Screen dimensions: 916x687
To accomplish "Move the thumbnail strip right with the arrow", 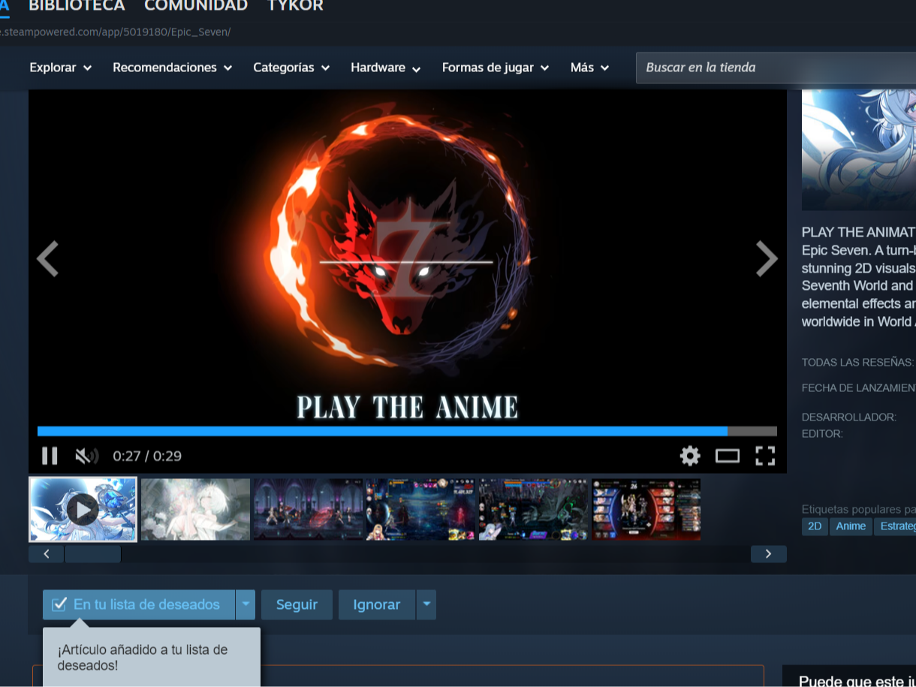I will point(768,554).
